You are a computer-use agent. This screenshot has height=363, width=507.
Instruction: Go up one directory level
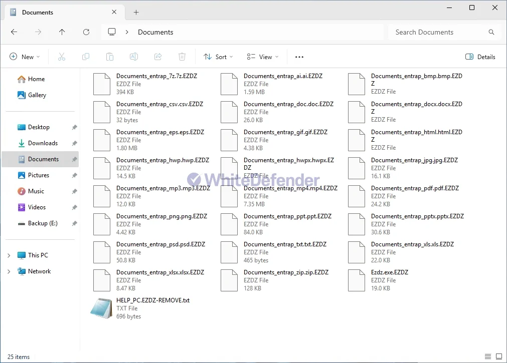pos(62,32)
